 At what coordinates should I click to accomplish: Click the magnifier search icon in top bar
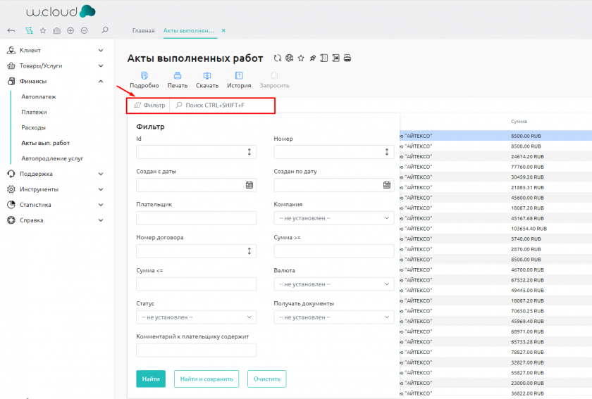coord(105,30)
